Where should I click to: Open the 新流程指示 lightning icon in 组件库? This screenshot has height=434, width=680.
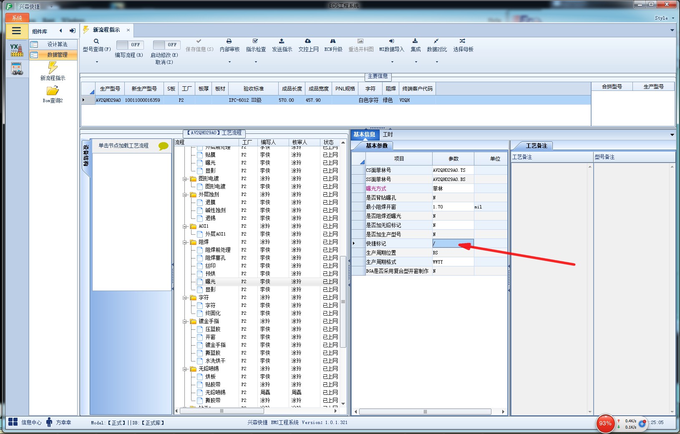(x=53, y=67)
